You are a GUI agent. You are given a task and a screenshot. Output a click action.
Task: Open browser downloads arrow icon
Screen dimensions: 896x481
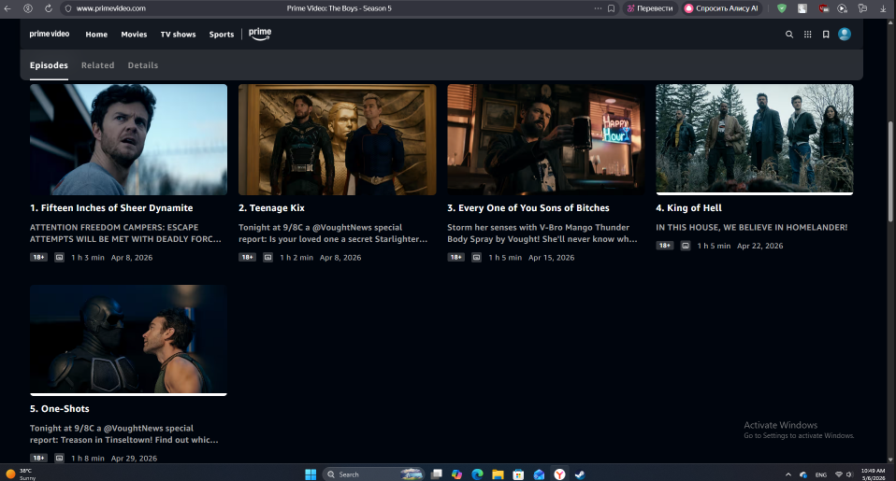pyautogui.click(x=883, y=8)
